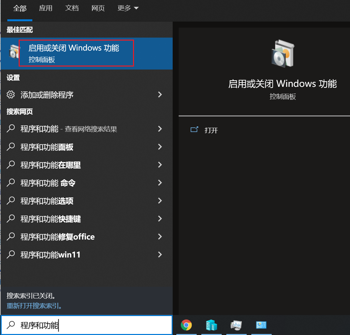Image resolution: width=350 pixels, height=335 pixels.
Task: Switch to the 网页 tab
Action: [x=98, y=8]
